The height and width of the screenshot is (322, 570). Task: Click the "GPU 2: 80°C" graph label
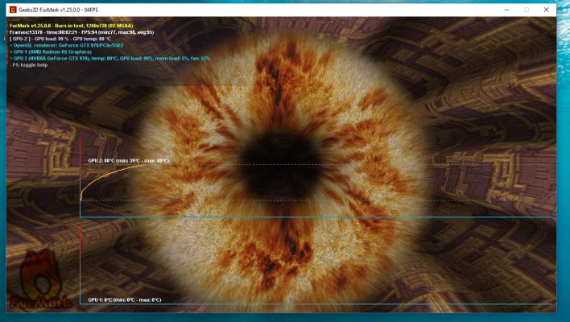[129, 161]
